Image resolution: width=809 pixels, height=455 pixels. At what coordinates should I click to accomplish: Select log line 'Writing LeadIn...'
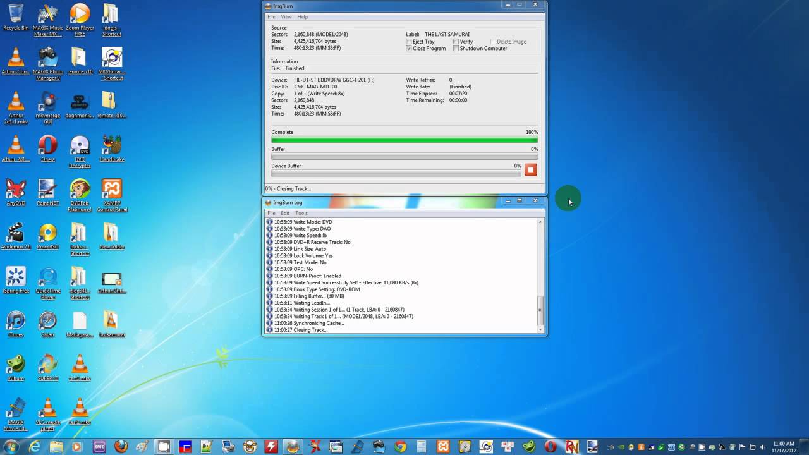click(x=302, y=303)
